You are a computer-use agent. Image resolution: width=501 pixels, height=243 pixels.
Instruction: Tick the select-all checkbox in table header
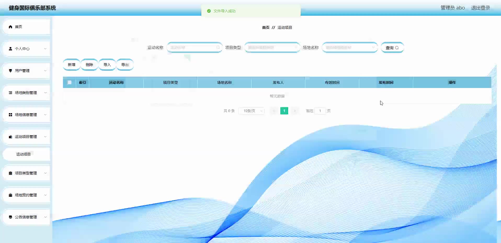point(70,82)
